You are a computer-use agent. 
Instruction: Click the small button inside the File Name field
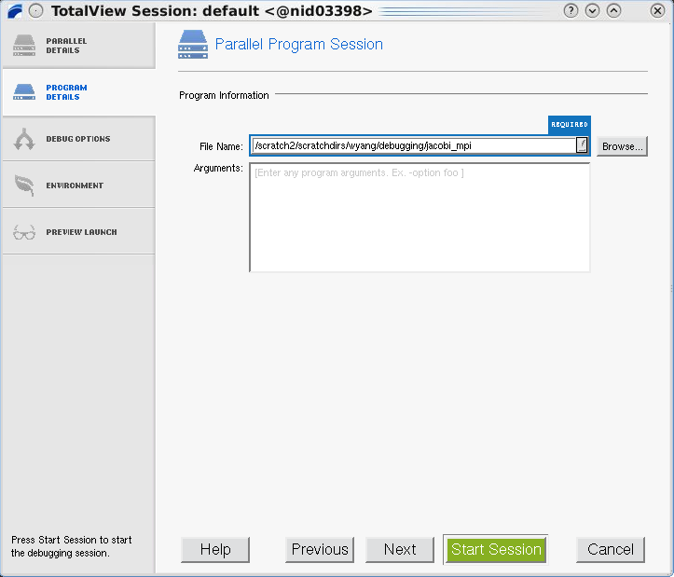pyautogui.click(x=582, y=145)
